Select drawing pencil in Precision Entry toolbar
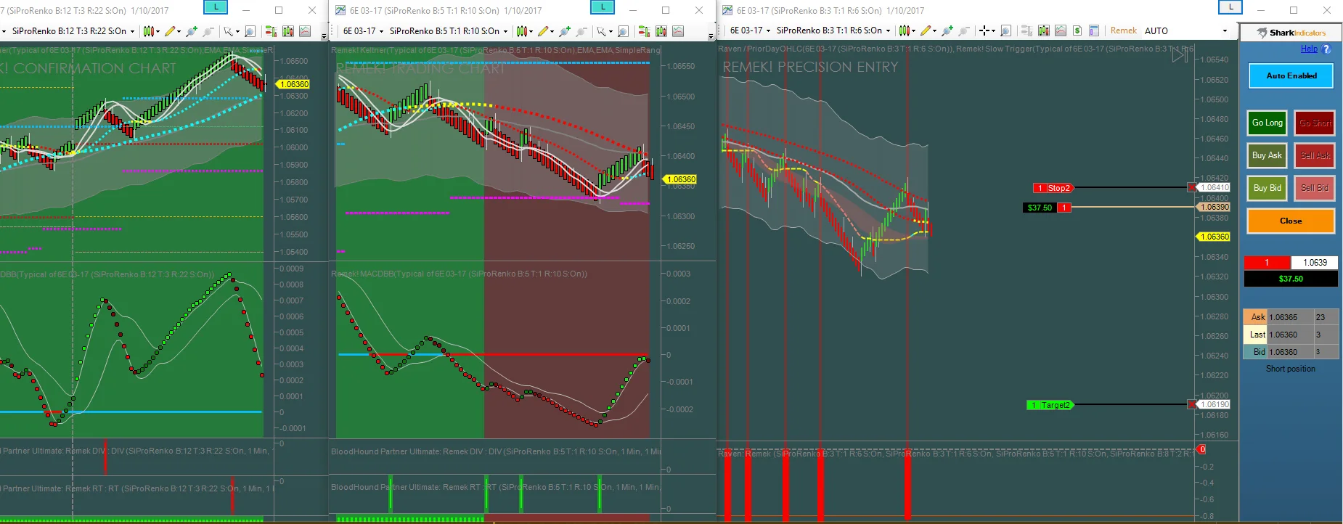Viewport: 1343px width, 524px height. pyautogui.click(x=926, y=30)
